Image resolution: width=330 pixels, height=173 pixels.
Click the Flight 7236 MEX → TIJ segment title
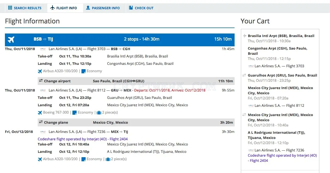coord(88,132)
